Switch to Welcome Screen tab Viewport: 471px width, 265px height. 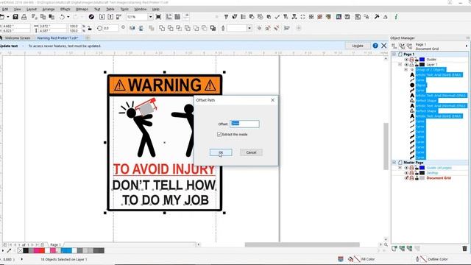pyautogui.click(x=17, y=38)
